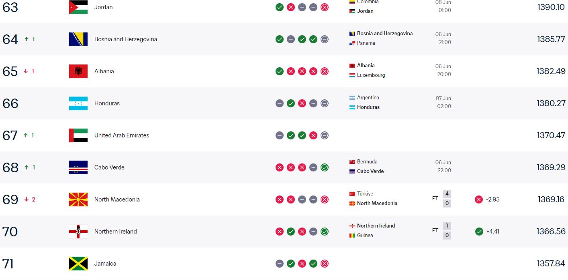Click the Bosnia and Herzegovina flag
The width and height of the screenshot is (568, 280).
pos(78,39)
